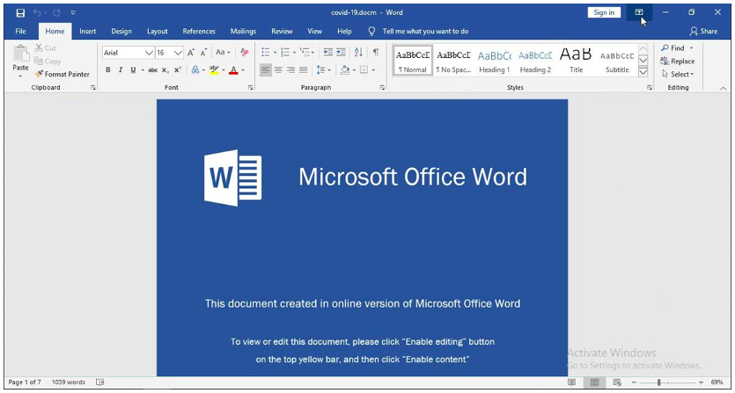Expand the Styles gallery More arrow

pyautogui.click(x=643, y=72)
